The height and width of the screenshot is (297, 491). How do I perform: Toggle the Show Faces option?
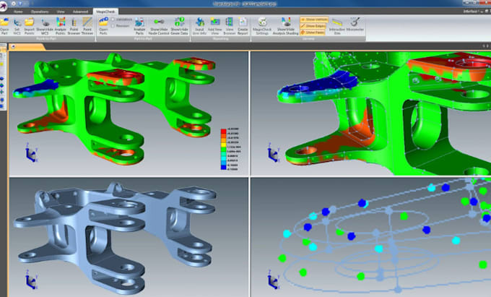[313, 33]
